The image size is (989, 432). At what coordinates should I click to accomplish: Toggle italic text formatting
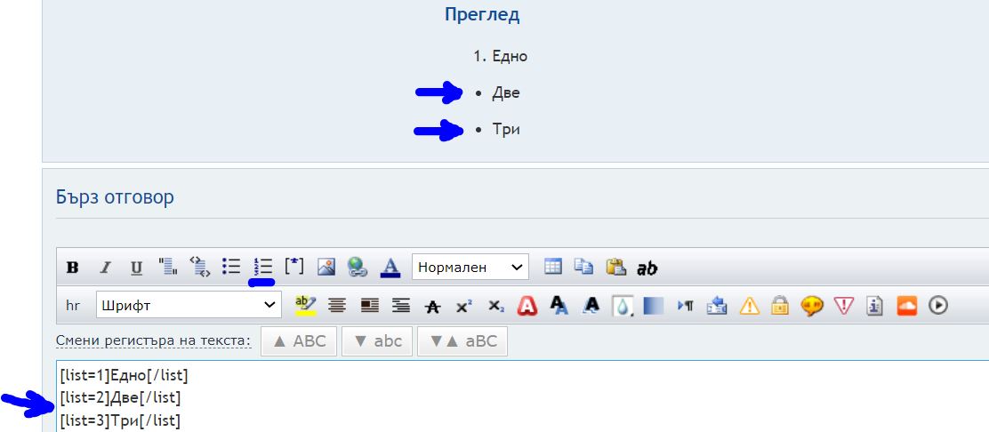coord(105,268)
